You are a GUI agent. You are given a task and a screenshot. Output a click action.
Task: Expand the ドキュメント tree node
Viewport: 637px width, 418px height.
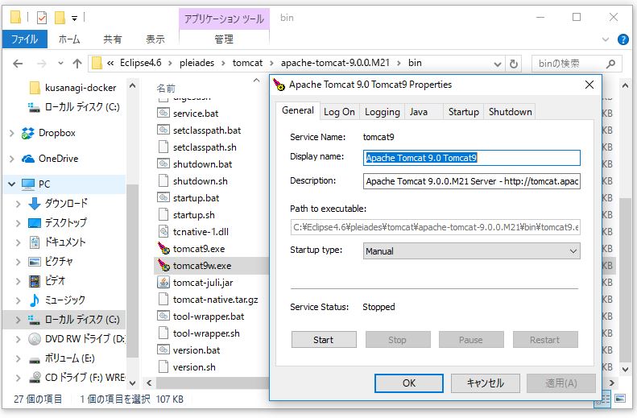point(18,242)
